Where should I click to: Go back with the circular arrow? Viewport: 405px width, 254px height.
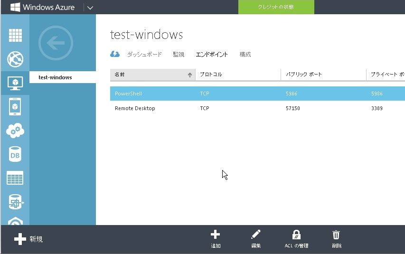[56, 43]
